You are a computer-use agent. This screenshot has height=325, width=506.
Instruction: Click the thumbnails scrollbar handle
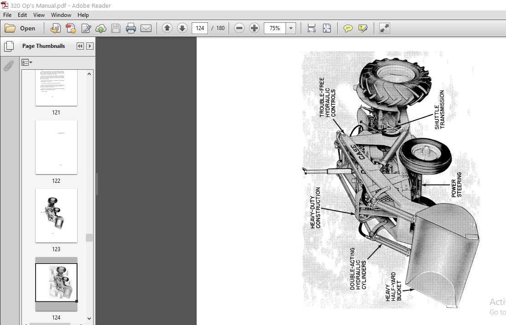pos(89,237)
